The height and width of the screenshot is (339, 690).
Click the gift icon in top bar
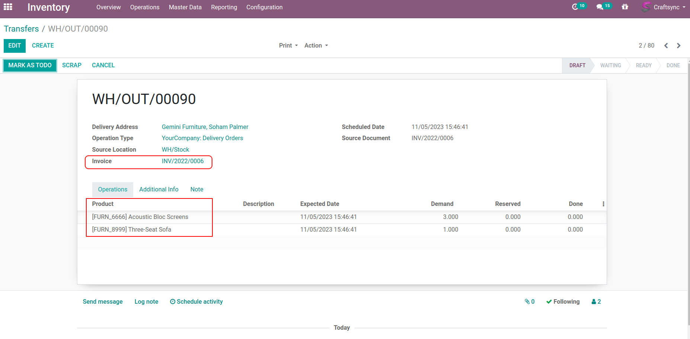point(625,7)
